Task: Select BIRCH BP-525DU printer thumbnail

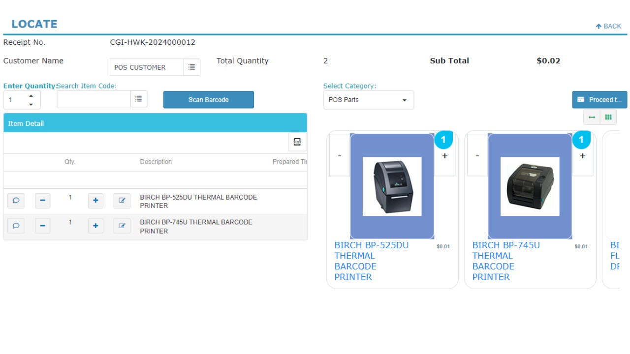Action: 392,186
